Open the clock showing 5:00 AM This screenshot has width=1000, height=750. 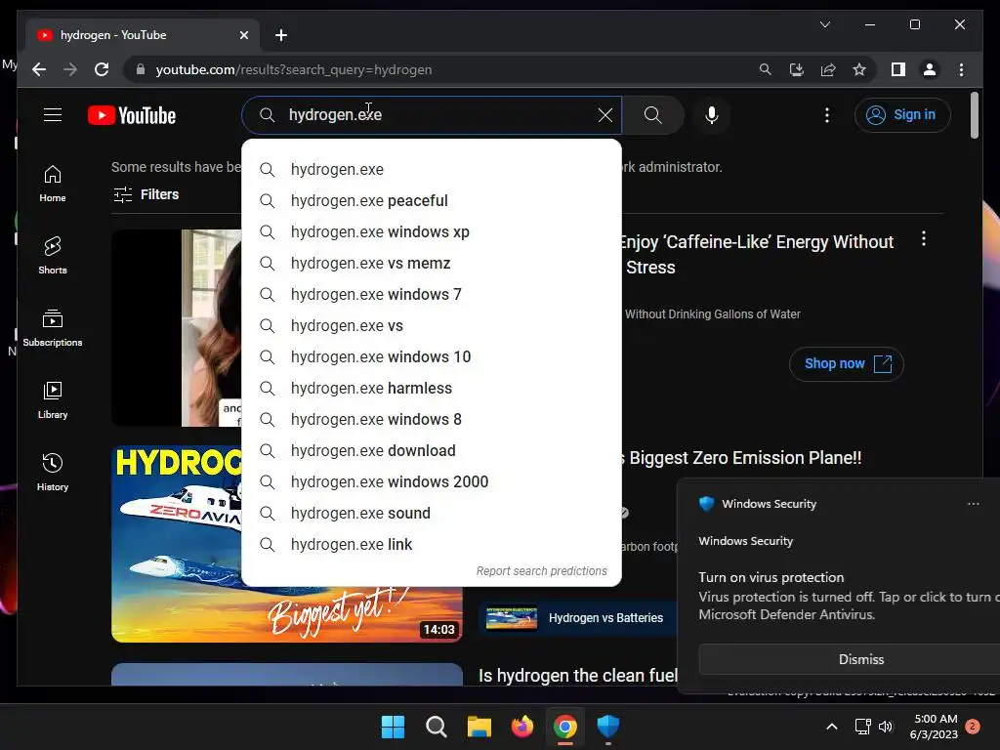[x=934, y=727]
